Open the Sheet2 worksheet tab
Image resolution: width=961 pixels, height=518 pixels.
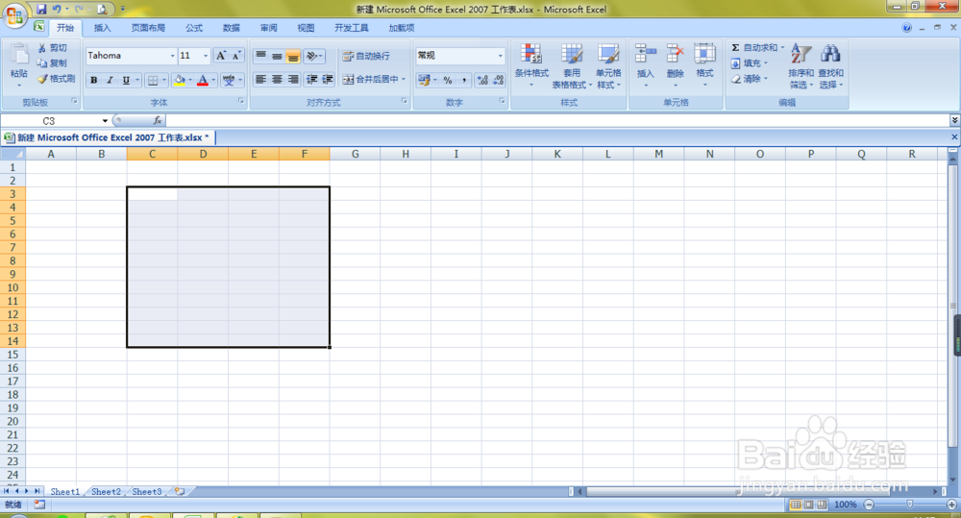point(106,492)
